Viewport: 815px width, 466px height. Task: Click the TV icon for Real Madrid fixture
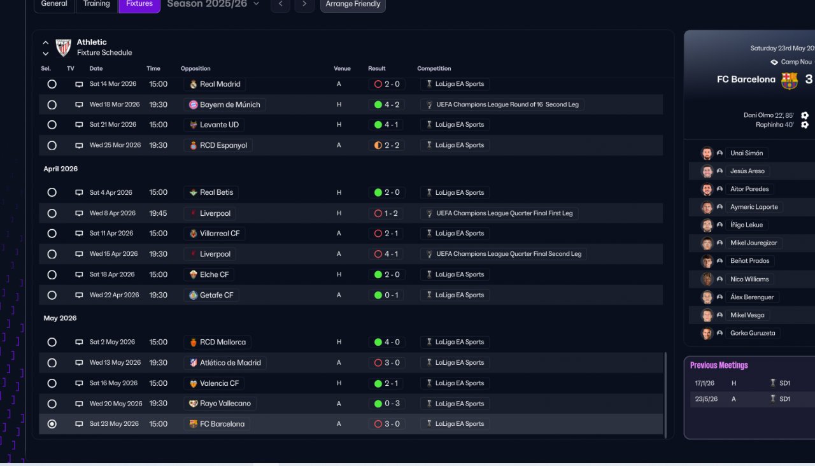[x=79, y=84]
